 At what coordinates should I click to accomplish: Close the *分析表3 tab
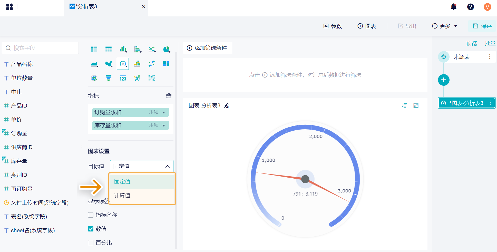click(144, 7)
